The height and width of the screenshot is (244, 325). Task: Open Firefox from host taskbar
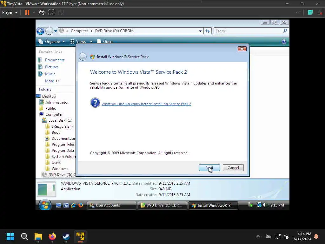pyautogui.click(x=52, y=236)
